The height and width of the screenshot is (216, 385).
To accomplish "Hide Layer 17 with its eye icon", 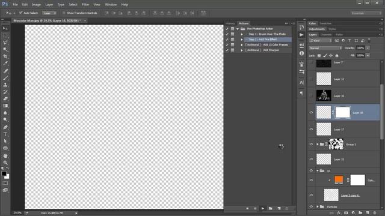I will (311, 129).
